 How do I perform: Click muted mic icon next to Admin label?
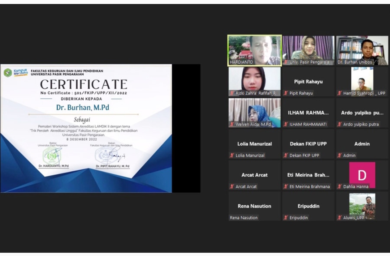click(339, 155)
